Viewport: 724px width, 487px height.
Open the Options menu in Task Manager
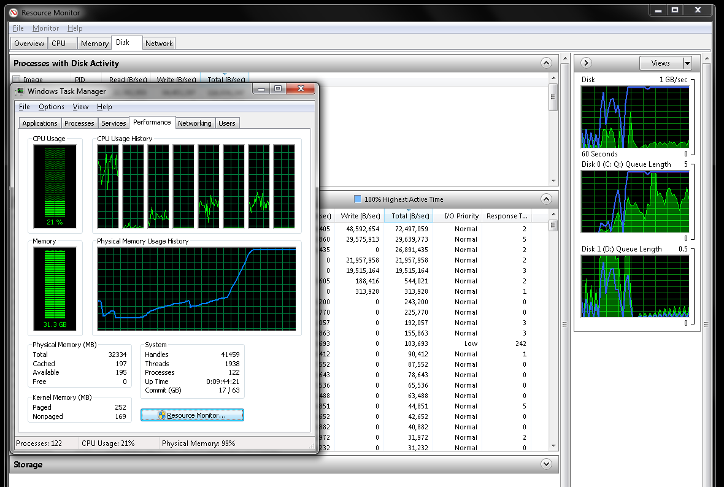pyautogui.click(x=52, y=107)
